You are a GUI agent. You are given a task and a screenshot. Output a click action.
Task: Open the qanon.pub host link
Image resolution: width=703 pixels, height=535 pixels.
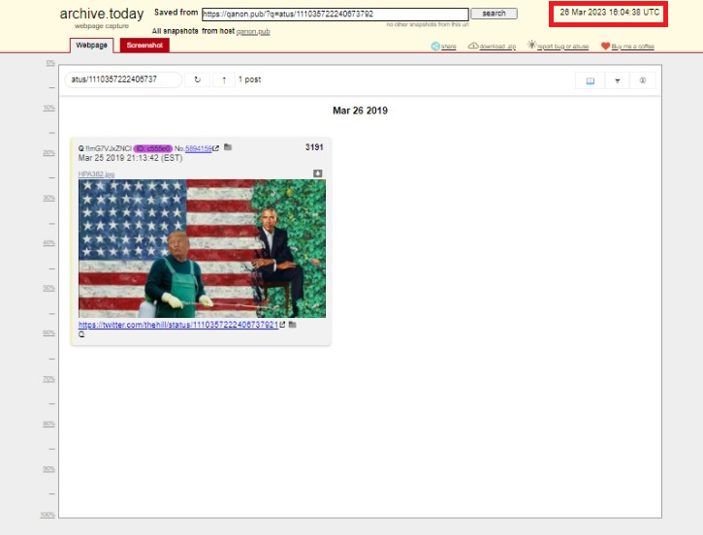click(253, 31)
